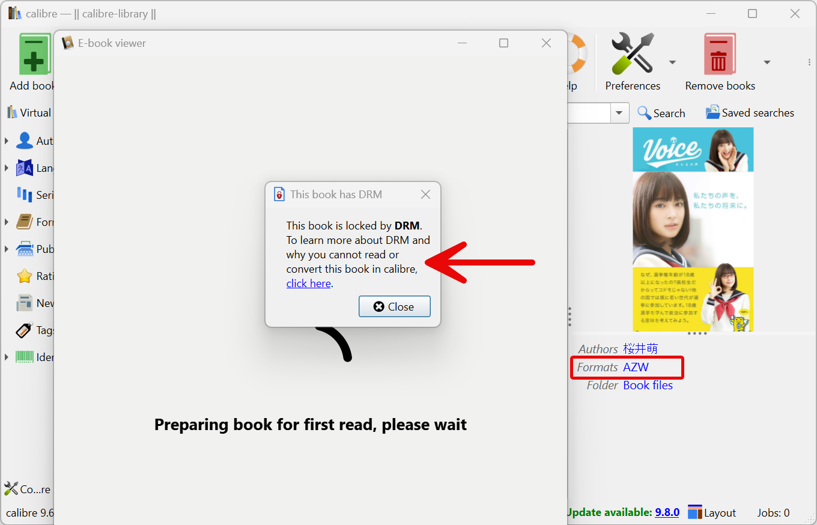This screenshot has height=525, width=817.
Task: Expand the Formats category
Action: [x=7, y=222]
